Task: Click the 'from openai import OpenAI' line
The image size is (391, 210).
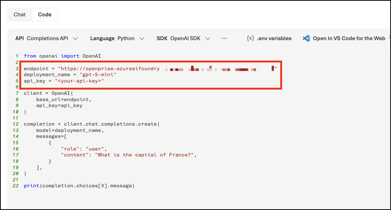Action: [62, 56]
